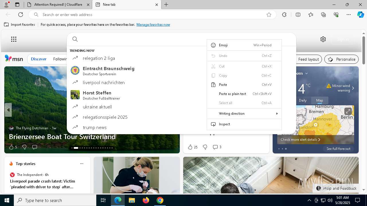Refresh the page with reload icon
This screenshot has height=206, width=367.
click(x=21, y=15)
